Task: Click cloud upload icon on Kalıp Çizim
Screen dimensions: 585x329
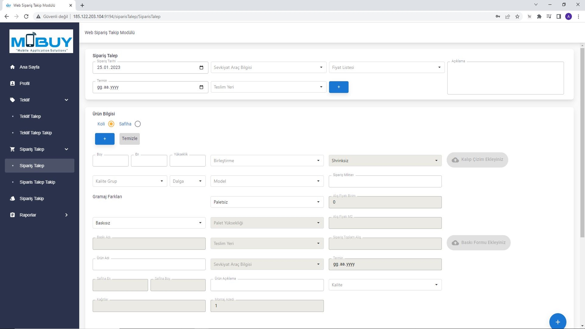Action: coord(455,160)
